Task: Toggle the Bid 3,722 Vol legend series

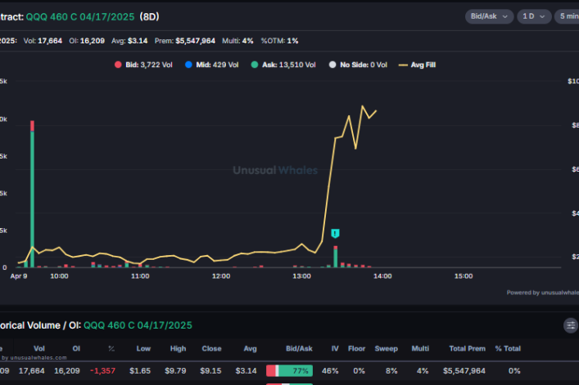Action: (x=143, y=65)
